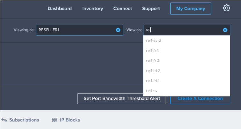Select rel1-ld-2 option

(x=186, y=71)
